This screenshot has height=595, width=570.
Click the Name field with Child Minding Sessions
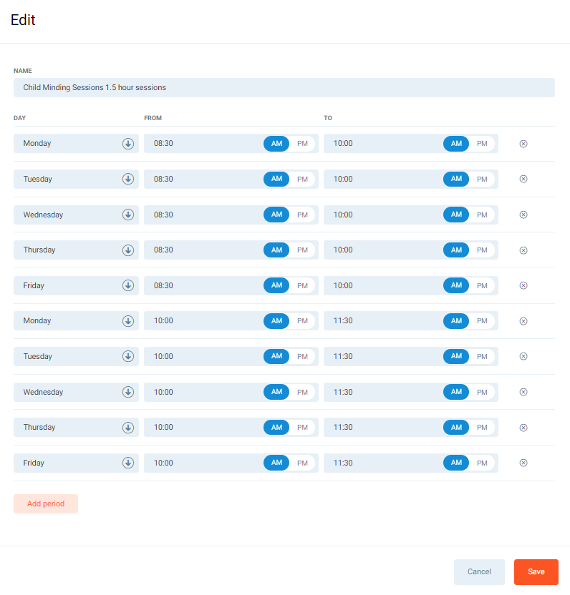(x=284, y=88)
